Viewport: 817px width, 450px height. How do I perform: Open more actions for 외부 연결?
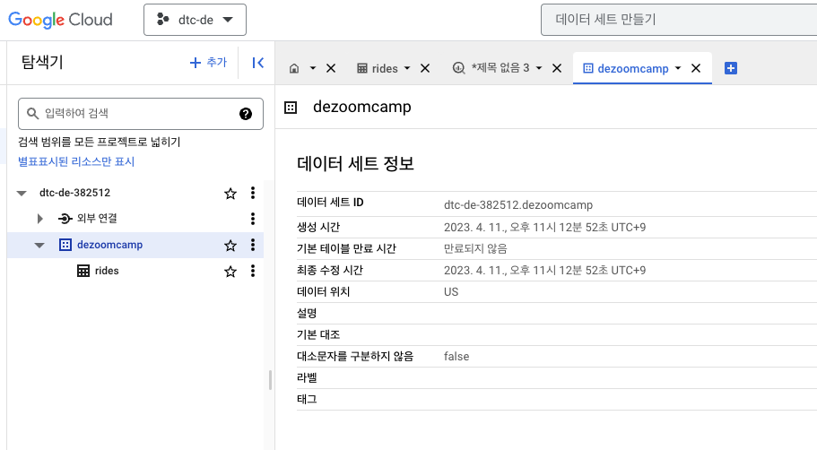[253, 219]
